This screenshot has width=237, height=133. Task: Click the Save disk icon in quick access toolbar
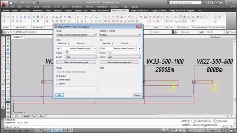[x=19, y=3]
